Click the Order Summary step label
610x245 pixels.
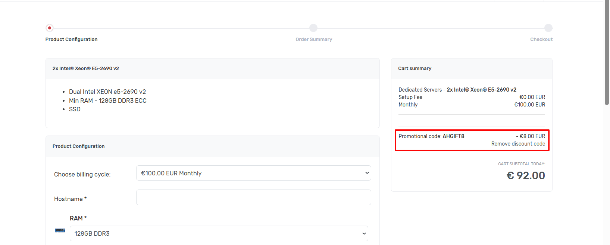pos(314,39)
